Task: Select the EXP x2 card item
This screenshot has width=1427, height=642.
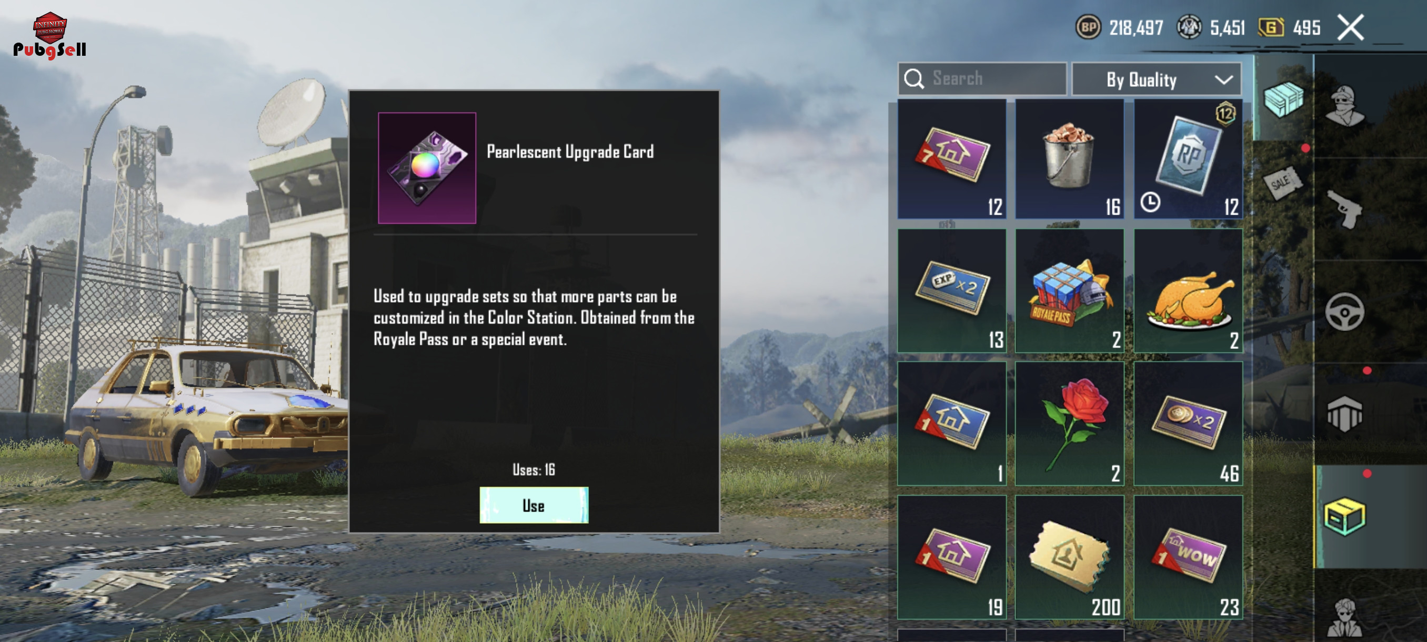Action: [951, 290]
